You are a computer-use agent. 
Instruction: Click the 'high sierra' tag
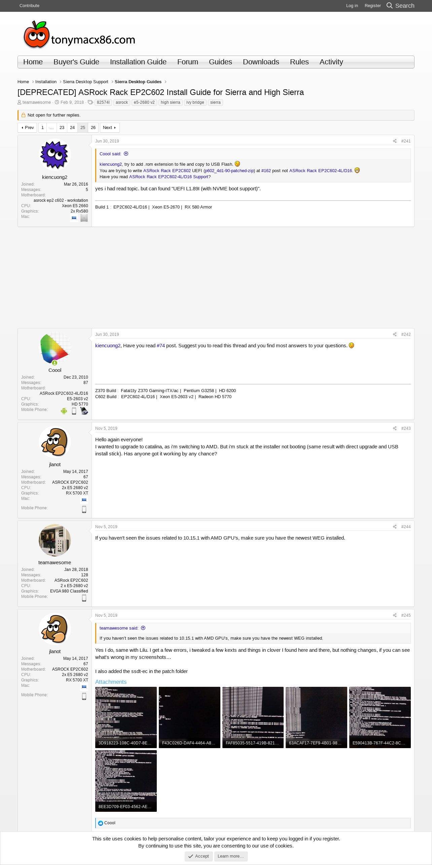click(x=170, y=102)
